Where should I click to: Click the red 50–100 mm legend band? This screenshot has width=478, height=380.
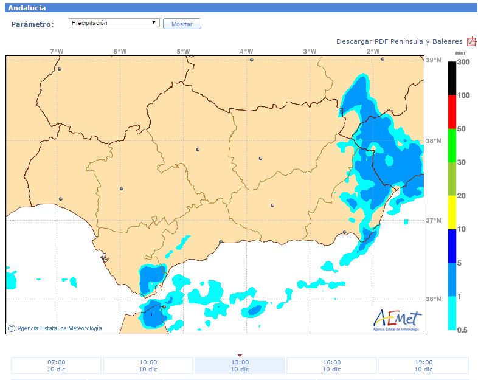click(452, 112)
